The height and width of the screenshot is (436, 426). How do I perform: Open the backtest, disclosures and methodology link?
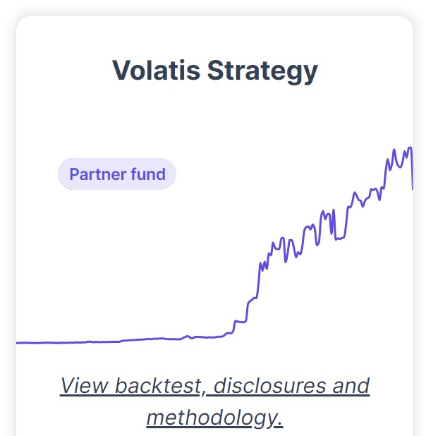click(214, 401)
